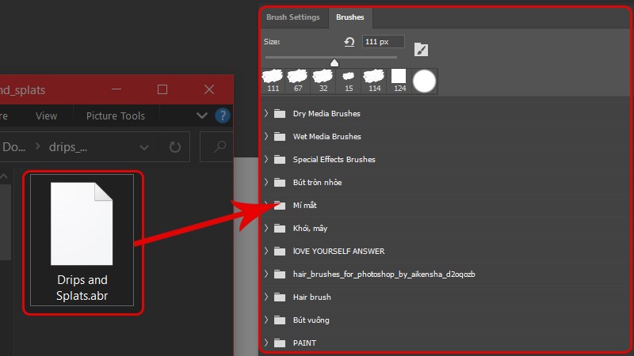Screen dimensions: 634x356
Task: Select the 111 brush preset thumbnail
Action: pyautogui.click(x=273, y=81)
